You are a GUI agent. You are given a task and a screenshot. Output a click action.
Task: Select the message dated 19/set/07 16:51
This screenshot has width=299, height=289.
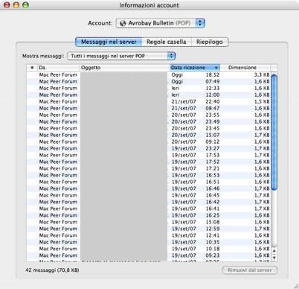point(149,182)
